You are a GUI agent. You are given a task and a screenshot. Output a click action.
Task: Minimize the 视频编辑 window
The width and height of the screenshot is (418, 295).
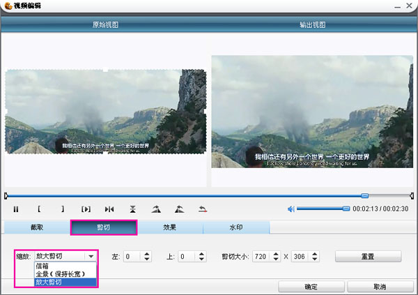pyautogui.click(x=398, y=6)
